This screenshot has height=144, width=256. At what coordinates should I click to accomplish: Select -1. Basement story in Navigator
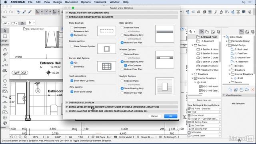pos(207,41)
